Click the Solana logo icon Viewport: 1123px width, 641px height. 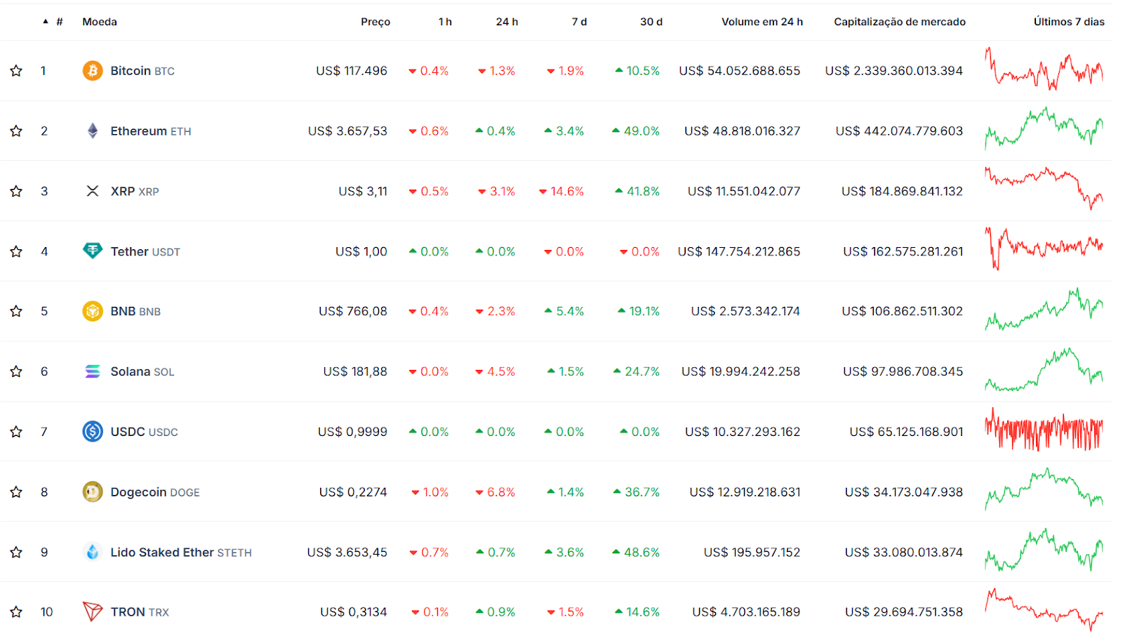(93, 371)
